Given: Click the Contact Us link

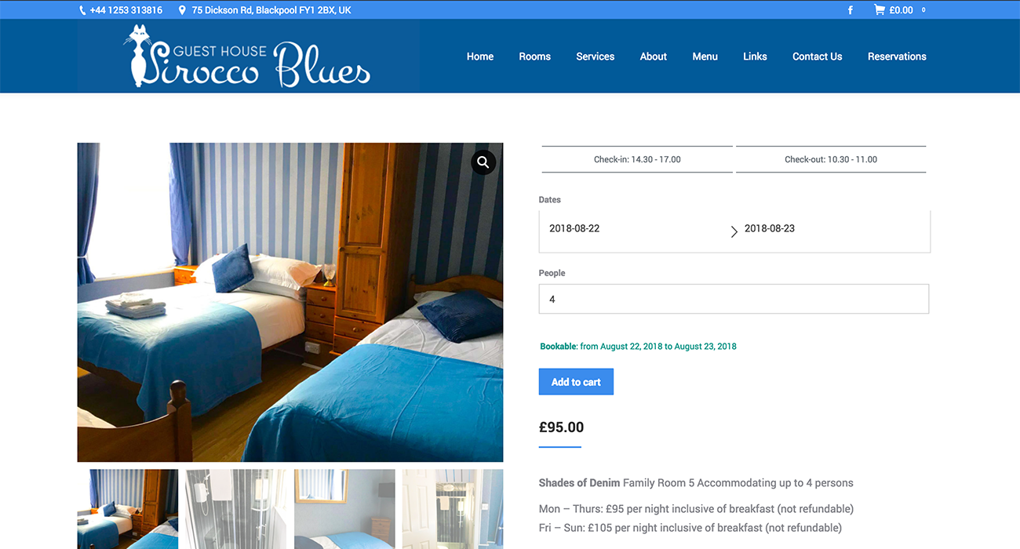Looking at the screenshot, I should [817, 56].
